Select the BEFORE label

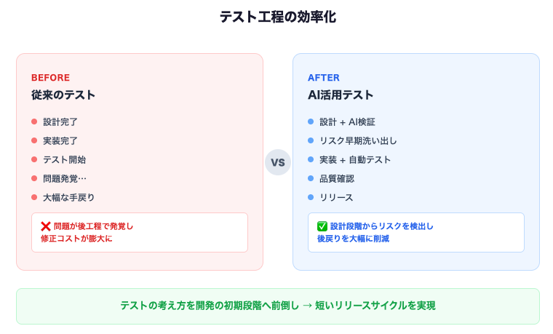(x=50, y=77)
